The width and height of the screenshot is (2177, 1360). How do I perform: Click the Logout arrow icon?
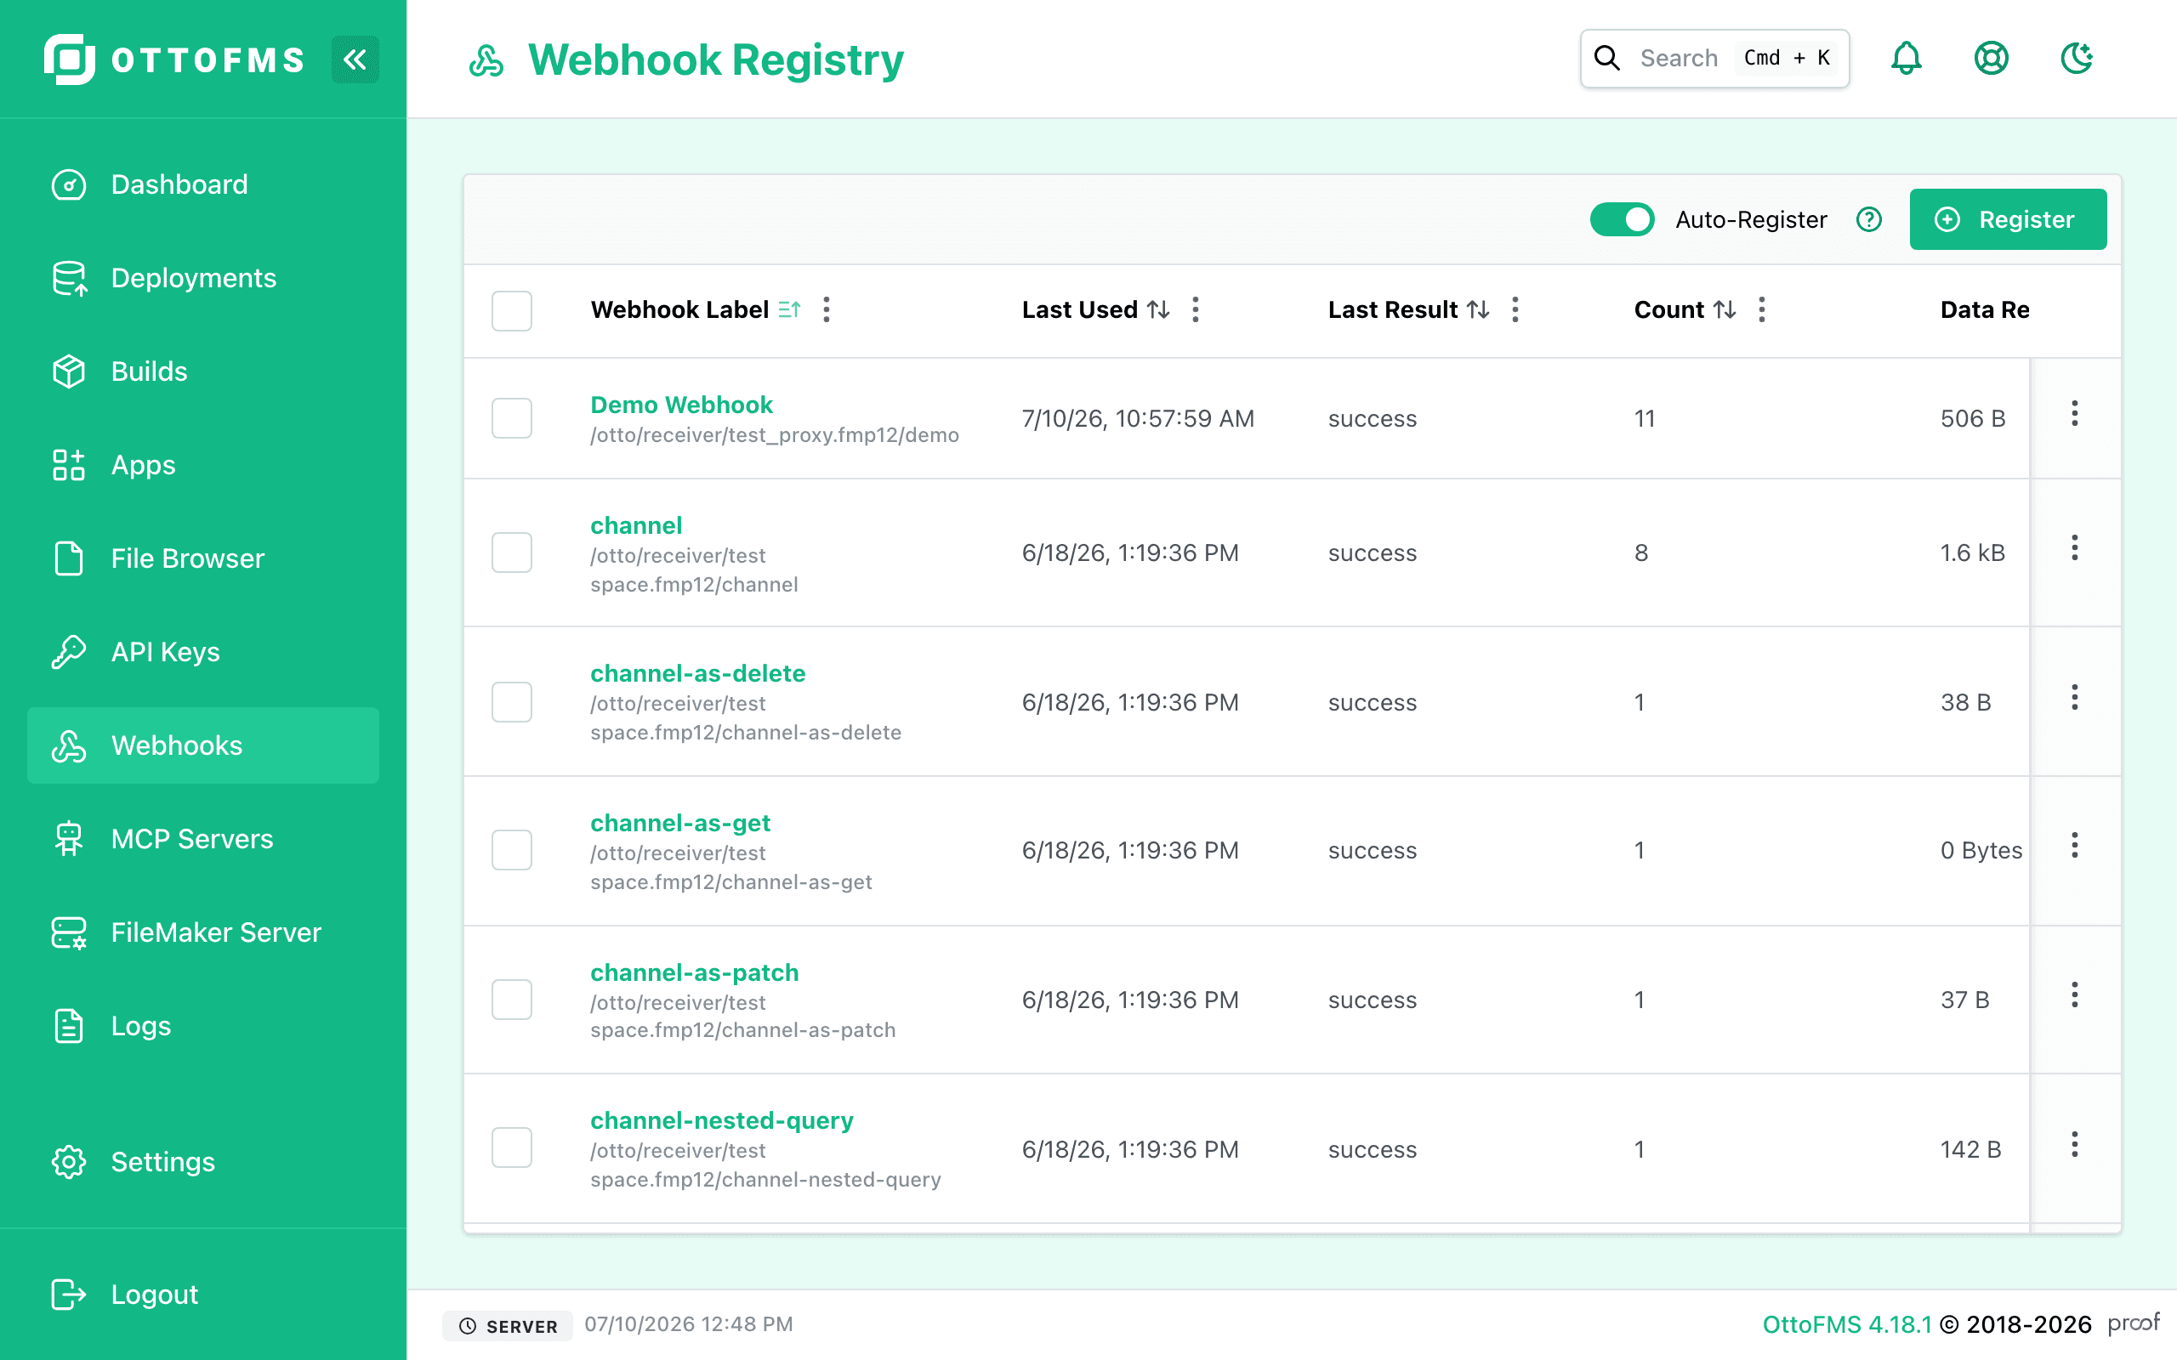click(69, 1295)
